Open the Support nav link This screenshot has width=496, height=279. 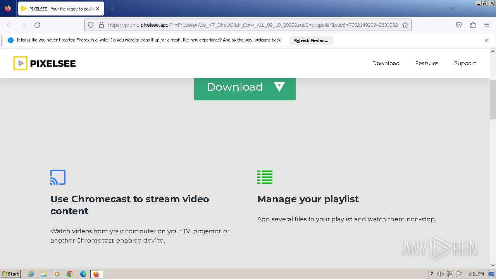[x=465, y=63]
